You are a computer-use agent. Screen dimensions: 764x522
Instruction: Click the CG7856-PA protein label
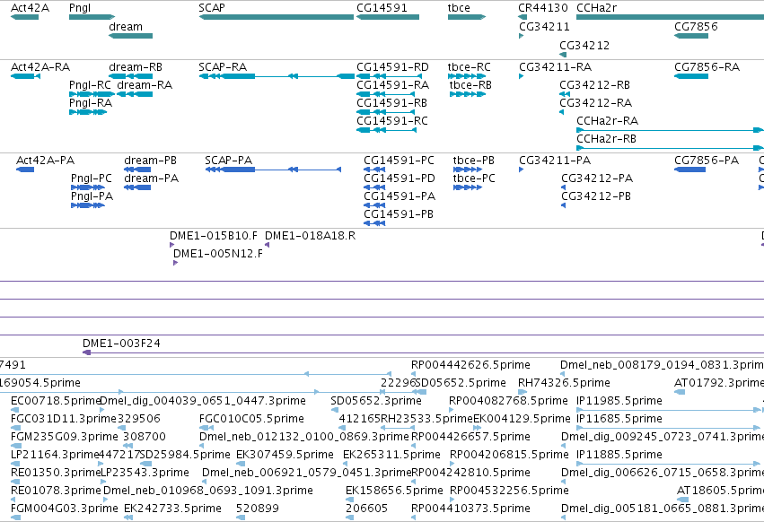pyautogui.click(x=707, y=161)
